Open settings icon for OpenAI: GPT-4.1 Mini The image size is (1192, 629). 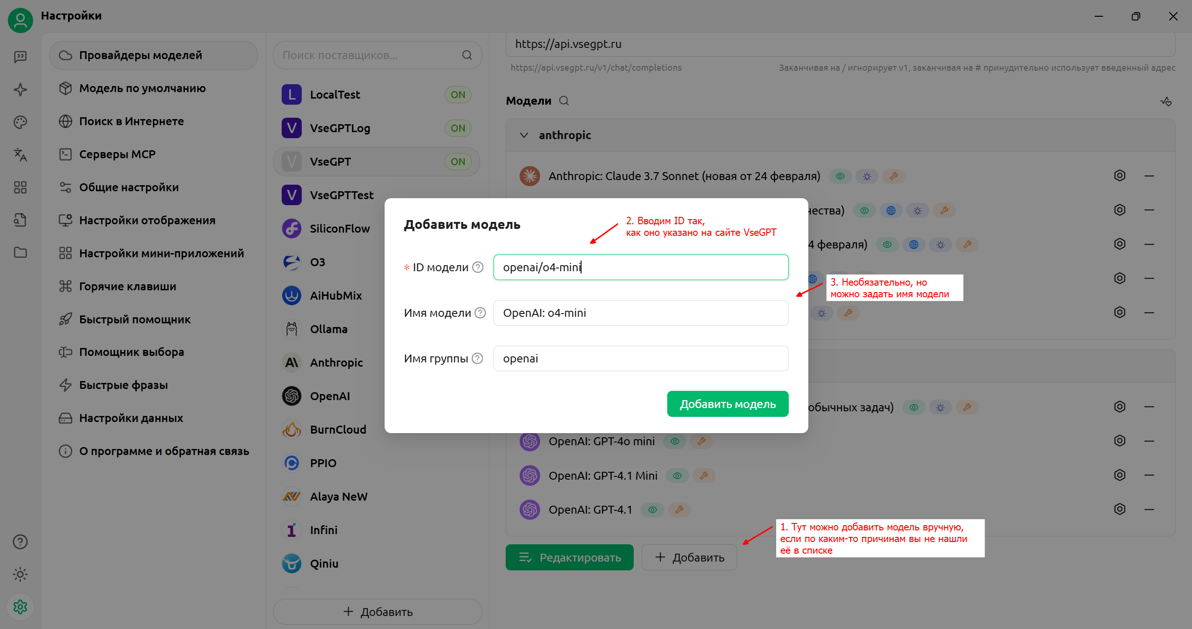[1119, 475]
